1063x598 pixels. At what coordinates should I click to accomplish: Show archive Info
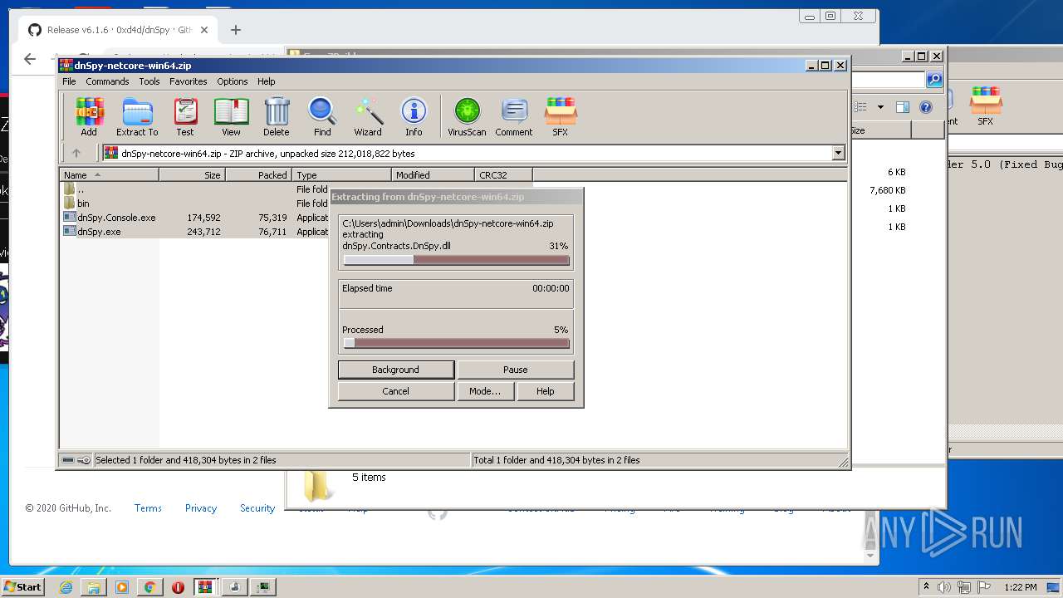pos(414,116)
